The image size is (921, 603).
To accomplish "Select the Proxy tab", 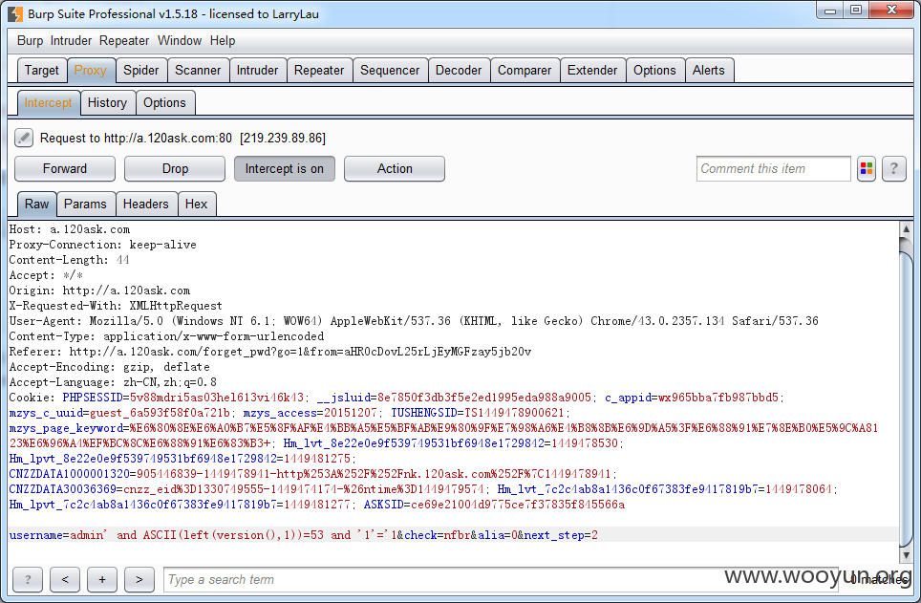I will point(91,71).
